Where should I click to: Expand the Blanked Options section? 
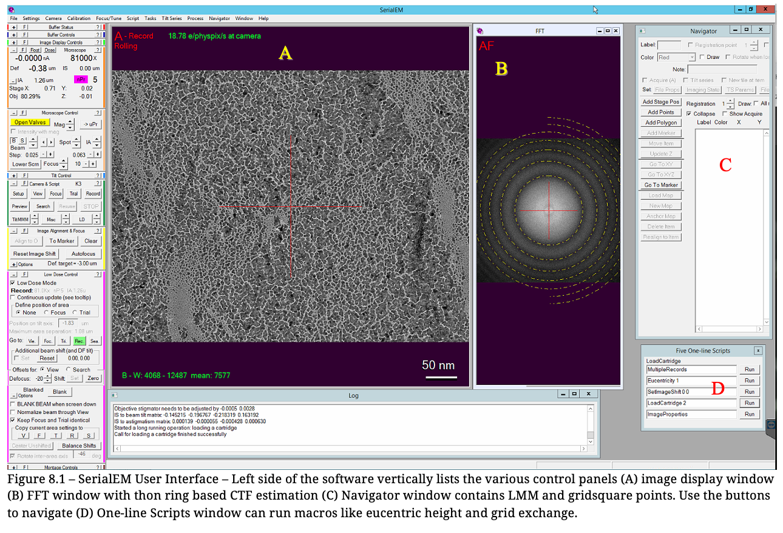[14, 395]
